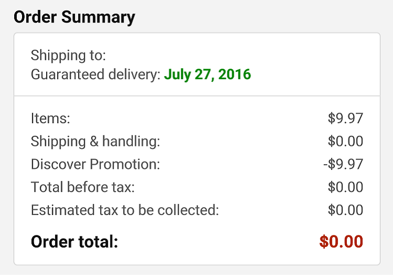
Task: Click the Shipping & handling $0.00 amount
Action: click(x=346, y=141)
